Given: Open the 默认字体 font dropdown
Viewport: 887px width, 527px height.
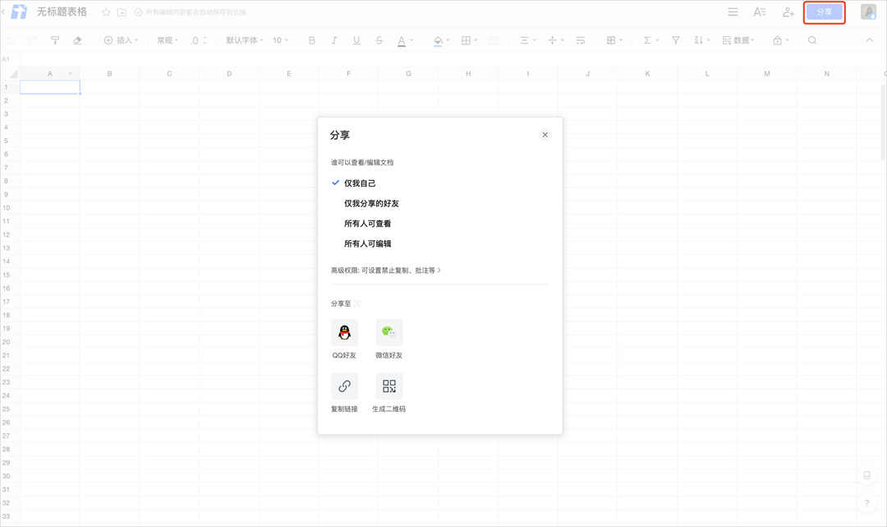Looking at the screenshot, I should [x=245, y=40].
